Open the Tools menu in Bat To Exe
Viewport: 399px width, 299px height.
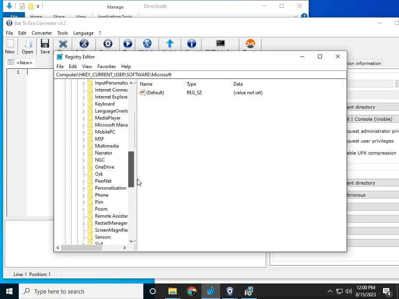pyautogui.click(x=63, y=33)
